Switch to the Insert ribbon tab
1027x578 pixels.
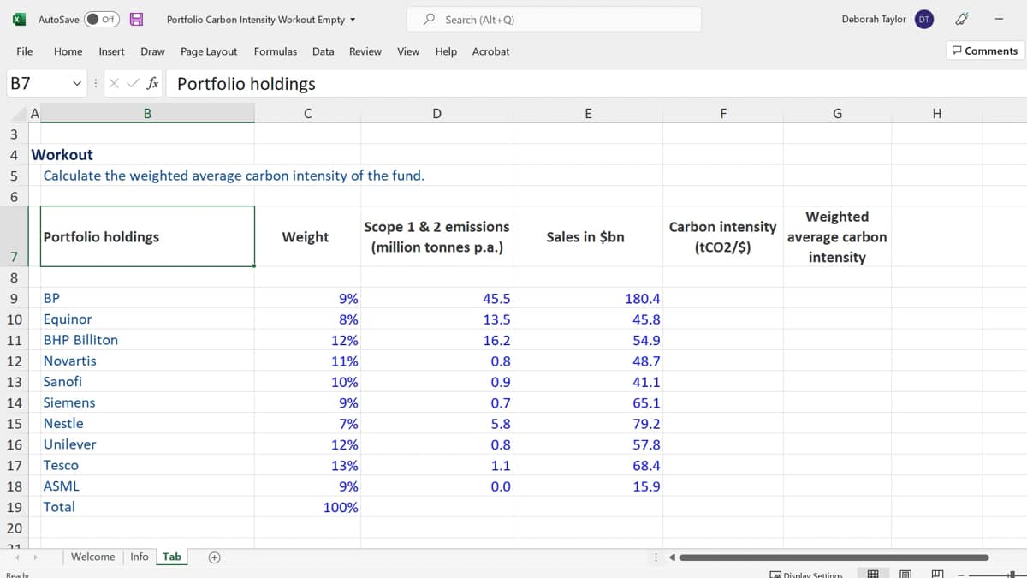(111, 51)
